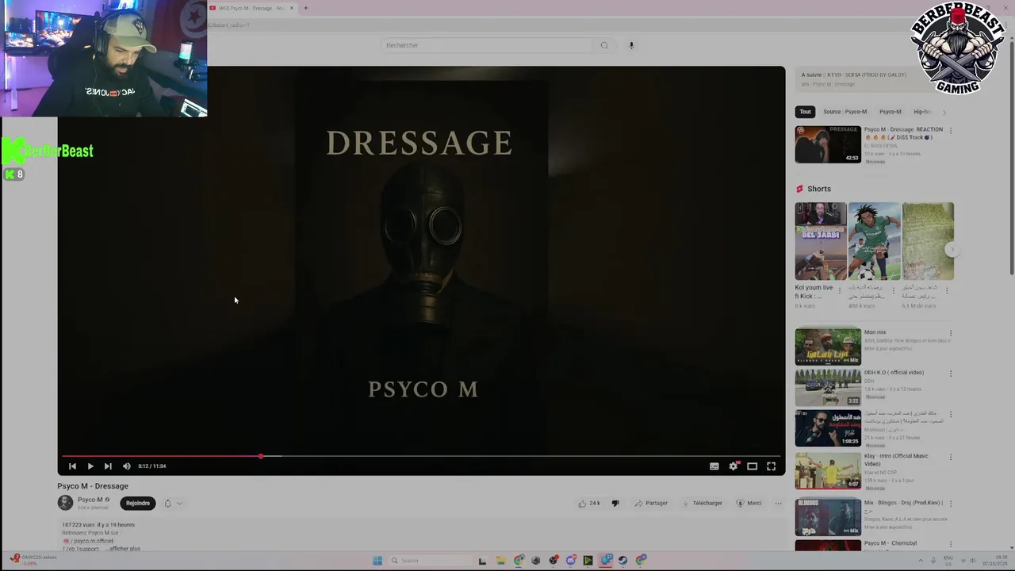Viewport: 1015px width, 571px height.
Task: Select the Hip-hop filter chip
Action: point(922,112)
